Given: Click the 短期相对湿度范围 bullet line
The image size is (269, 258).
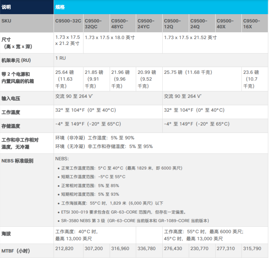Looking at the screenshot, I should tap(89, 194).
